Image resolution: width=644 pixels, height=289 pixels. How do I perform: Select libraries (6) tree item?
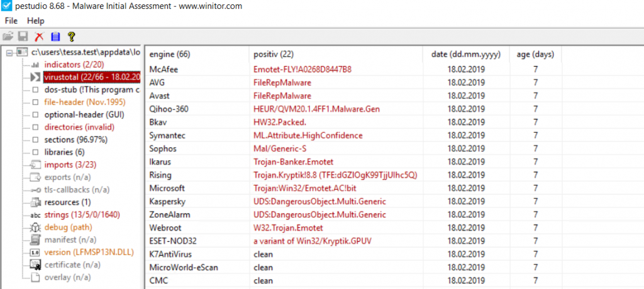pos(64,152)
